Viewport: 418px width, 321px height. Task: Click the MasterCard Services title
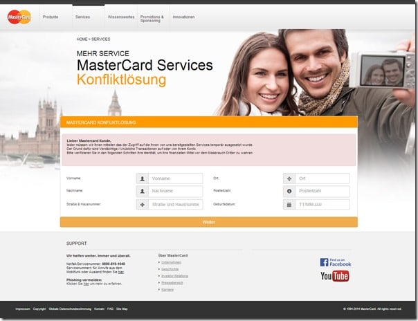click(145, 65)
